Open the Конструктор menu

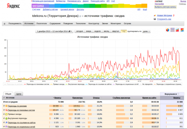pyautogui.click(x=94, y=24)
